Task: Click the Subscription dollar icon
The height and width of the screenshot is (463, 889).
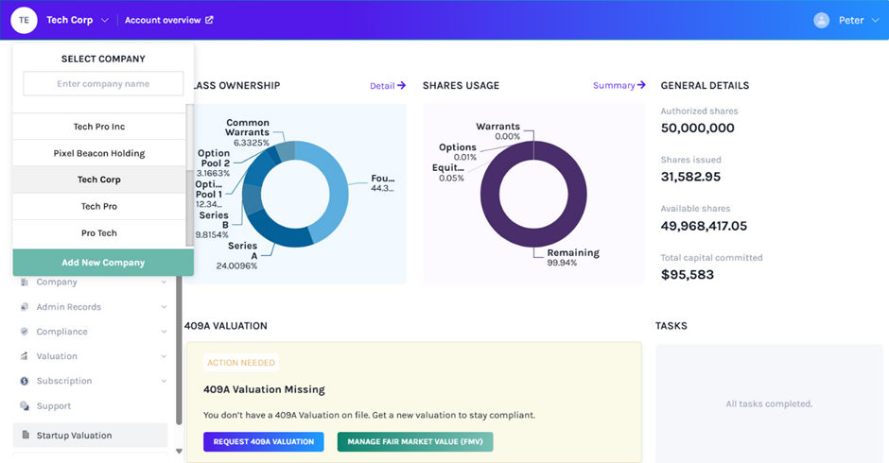Action: click(24, 381)
